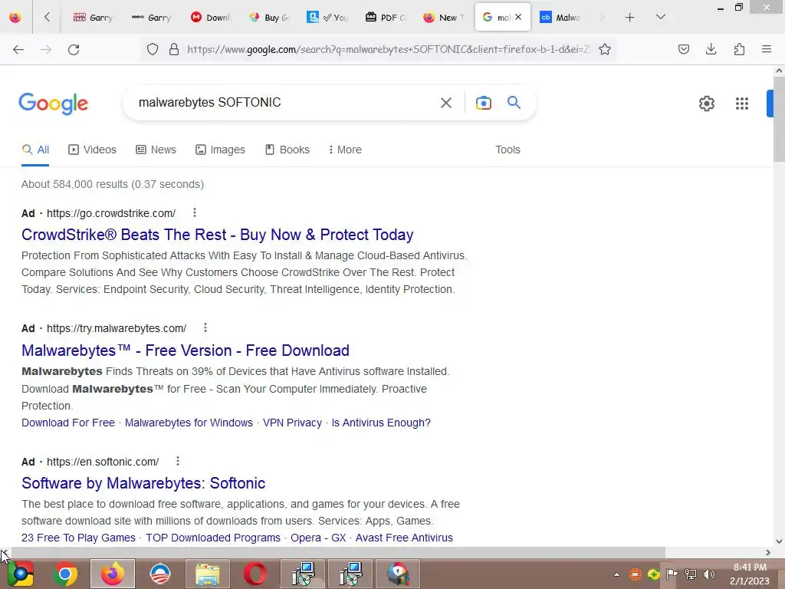Switch to the Videos results tab

(x=92, y=150)
